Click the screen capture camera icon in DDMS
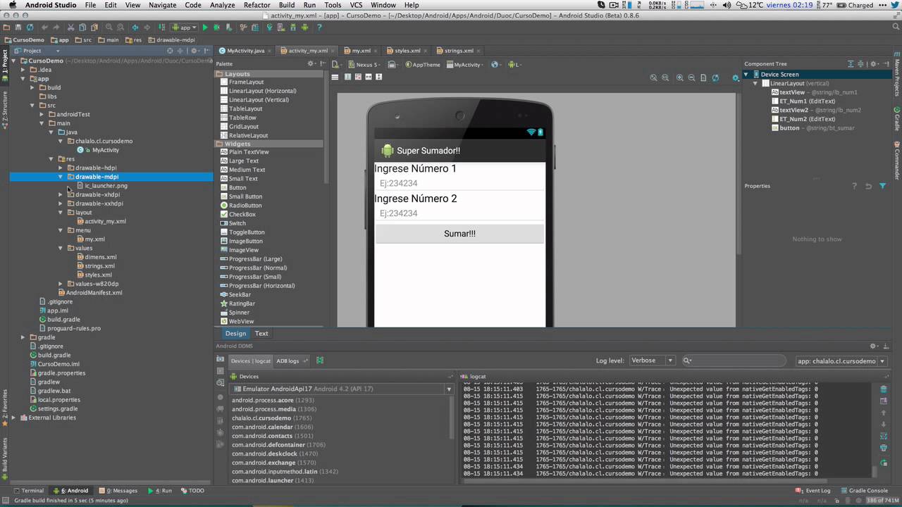 click(x=221, y=358)
